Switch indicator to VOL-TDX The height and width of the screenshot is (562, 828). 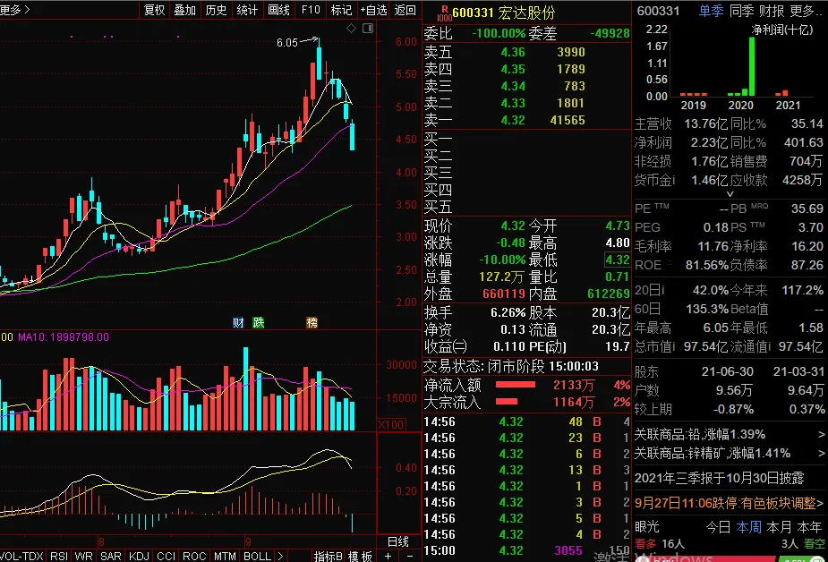click(x=21, y=557)
